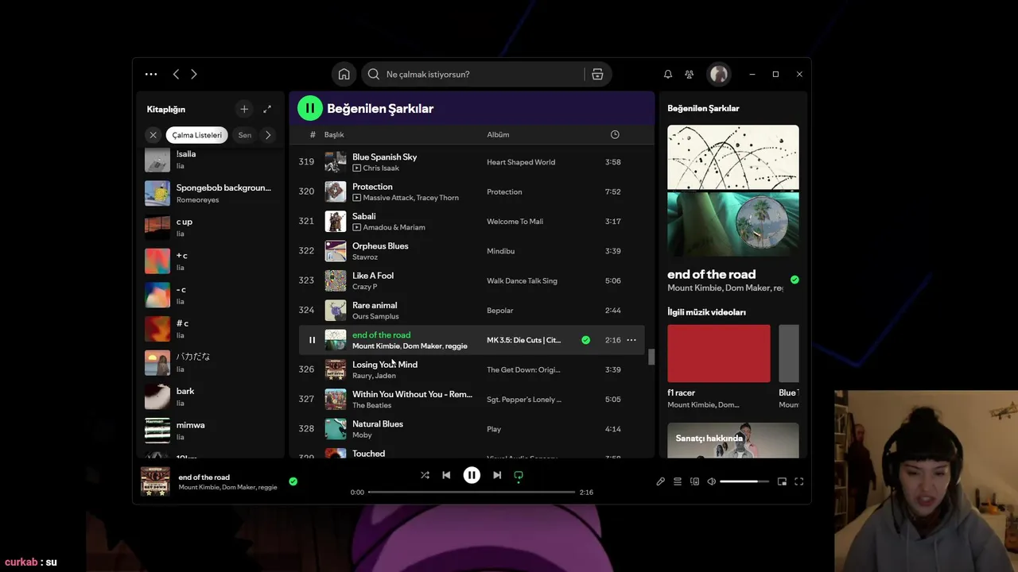Open the 'Spongebob background' playlist
Screen dimensions: 1018x572
pos(210,193)
